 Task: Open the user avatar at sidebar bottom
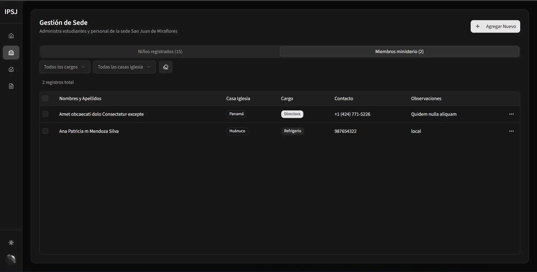tap(11, 259)
